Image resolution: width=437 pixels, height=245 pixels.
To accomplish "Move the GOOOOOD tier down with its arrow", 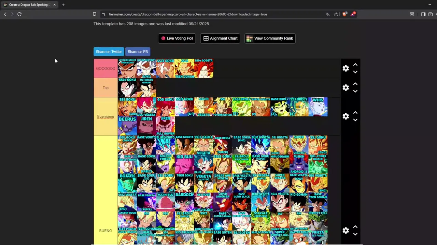I will pos(355,72).
